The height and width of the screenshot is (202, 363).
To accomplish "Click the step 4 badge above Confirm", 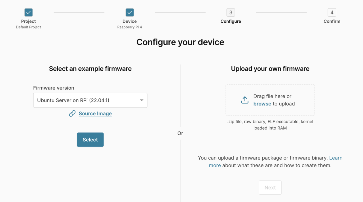I will [332, 12].
